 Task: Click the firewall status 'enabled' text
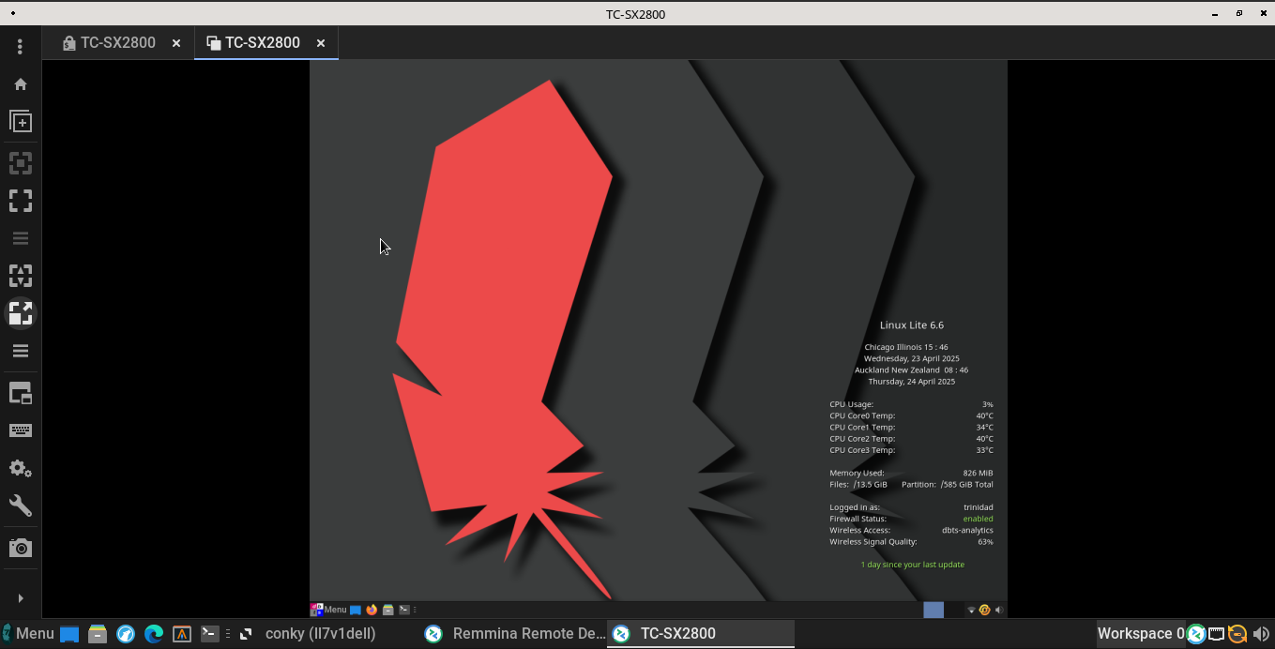point(978,519)
